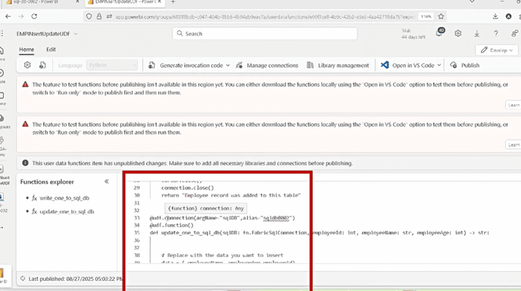The width and height of the screenshot is (521, 291).
Task: Open the Develop mode dropdown
Action: tap(497, 50)
